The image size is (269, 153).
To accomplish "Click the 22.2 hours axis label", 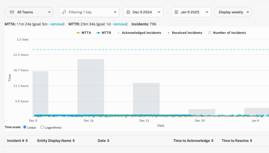I will [21, 55].
